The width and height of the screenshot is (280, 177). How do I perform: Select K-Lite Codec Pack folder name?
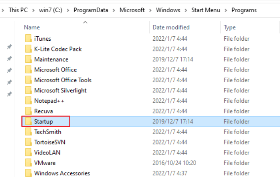click(x=58, y=49)
